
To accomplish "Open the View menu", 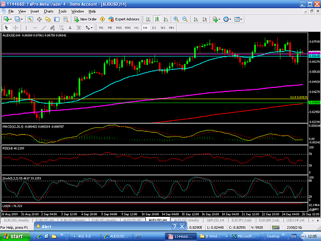I will [22, 11].
